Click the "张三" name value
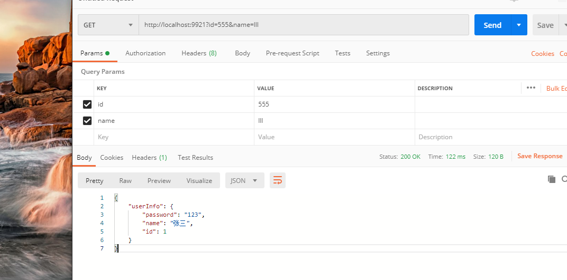Screen dimensions: 567x280 [180, 224]
